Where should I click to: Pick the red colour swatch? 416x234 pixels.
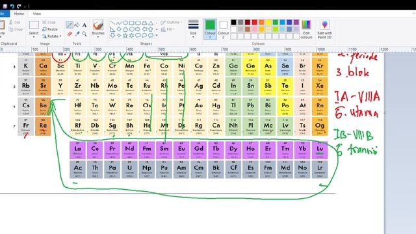(254, 22)
